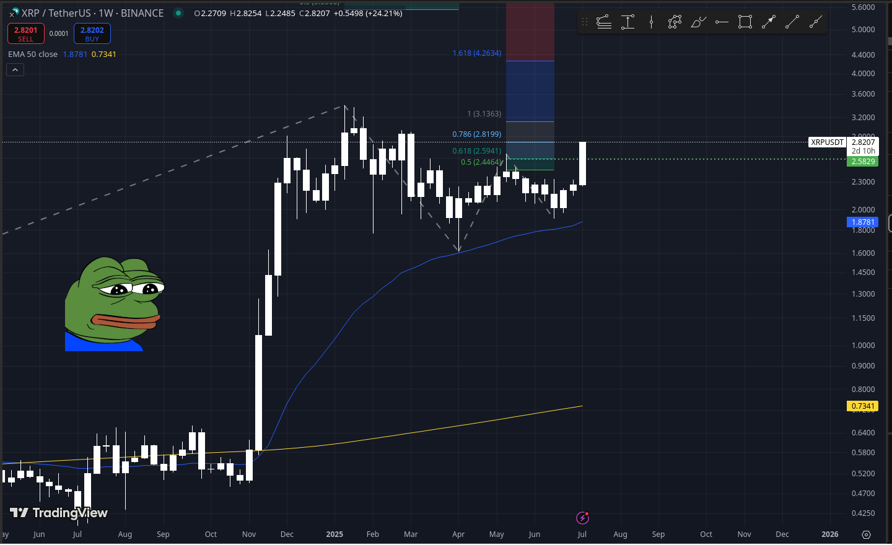Select the vertical line tool
The height and width of the screenshot is (545, 892).
point(651,22)
